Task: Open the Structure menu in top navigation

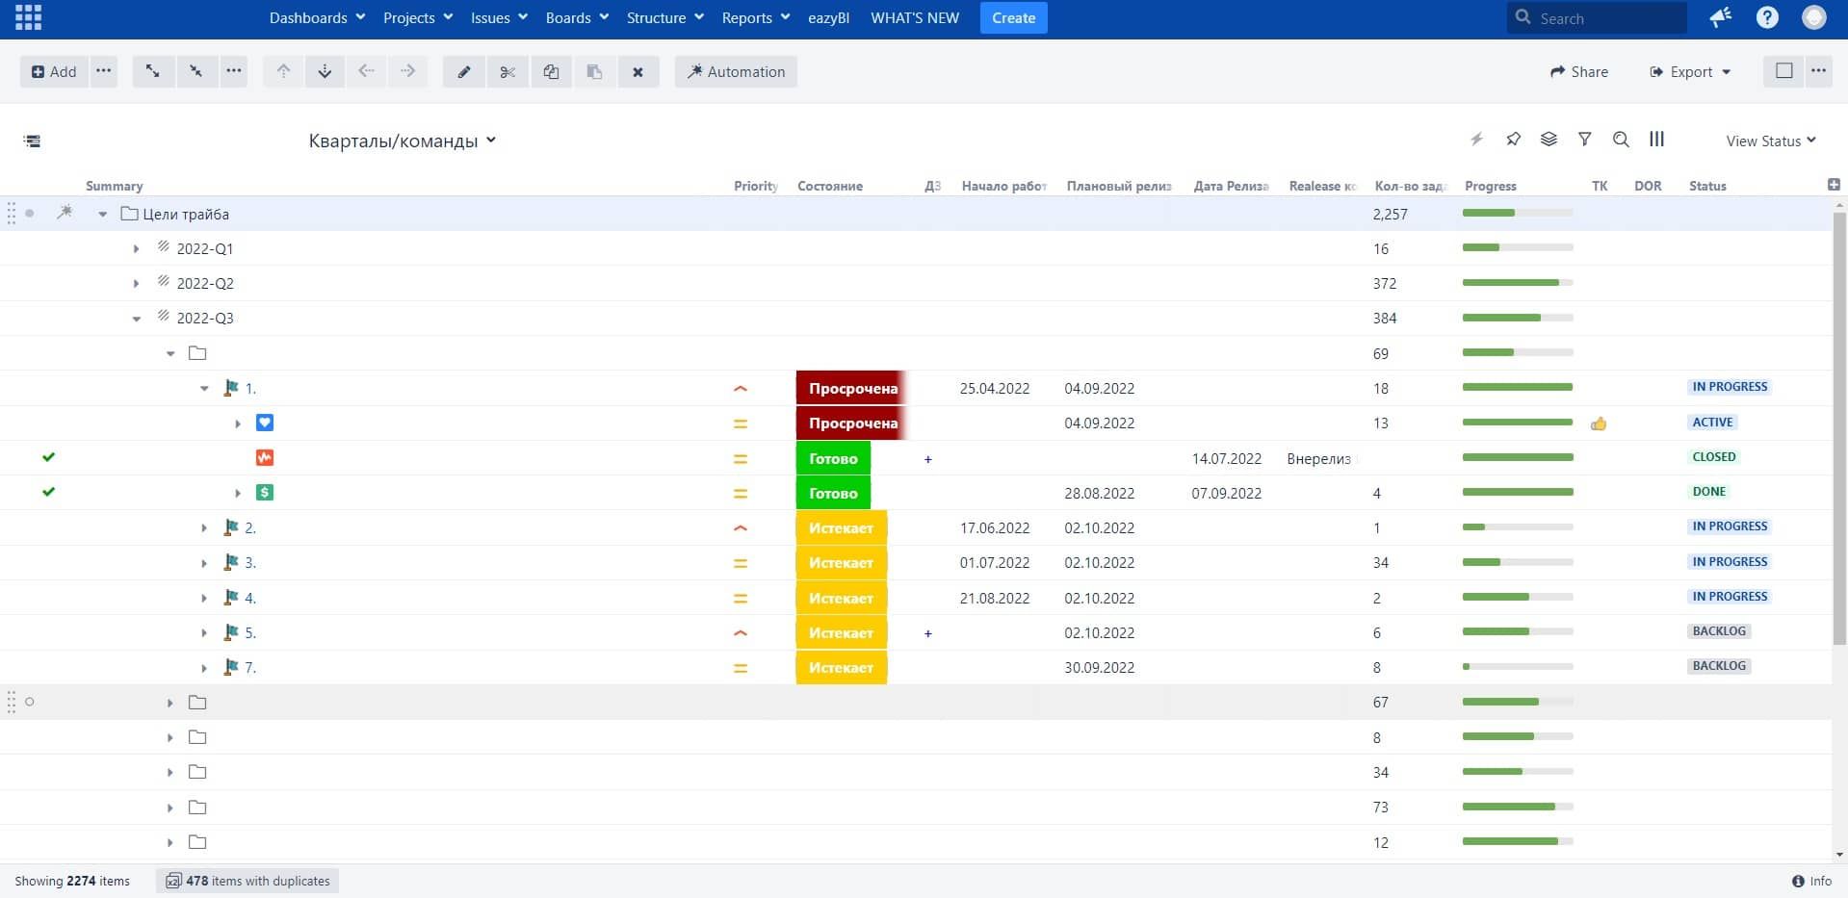Action: click(x=664, y=17)
